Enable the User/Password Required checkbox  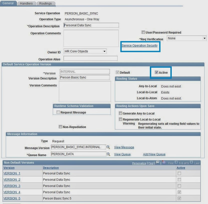143,32
